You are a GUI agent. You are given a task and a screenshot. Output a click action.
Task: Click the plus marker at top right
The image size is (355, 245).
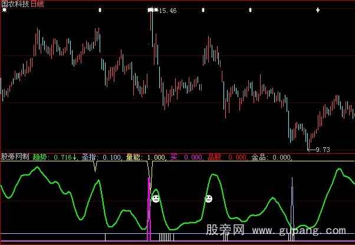[x=318, y=10]
